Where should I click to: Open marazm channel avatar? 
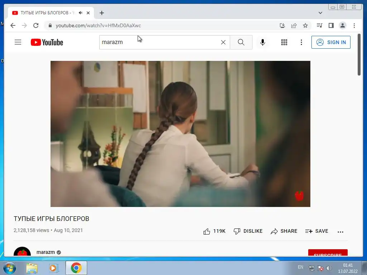pos(22,252)
